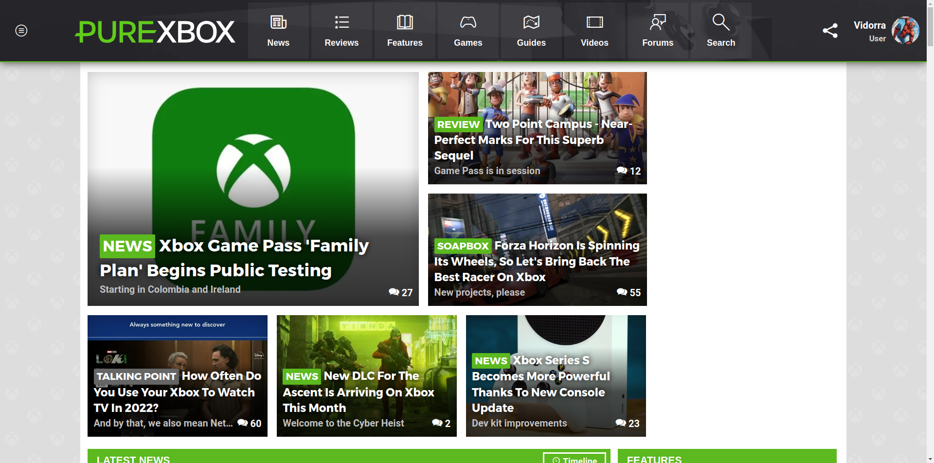This screenshot has width=934, height=463.
Task: View 55 comments on Forza soapbox
Action: tap(629, 292)
